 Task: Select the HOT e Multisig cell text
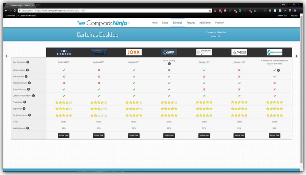(x=169, y=61)
